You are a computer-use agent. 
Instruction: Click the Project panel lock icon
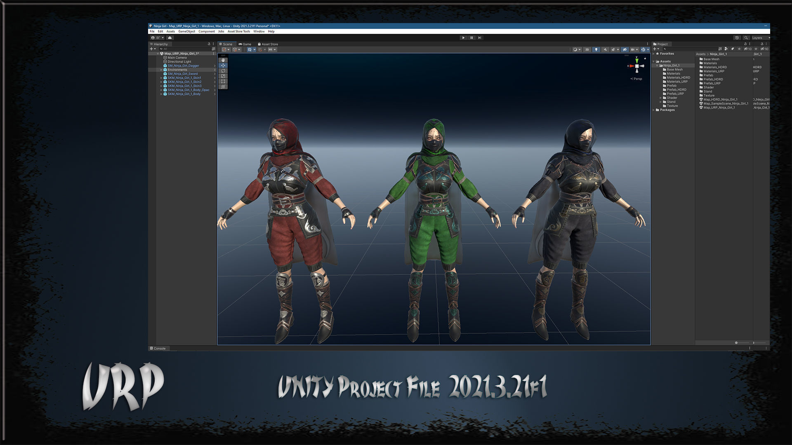[745, 44]
